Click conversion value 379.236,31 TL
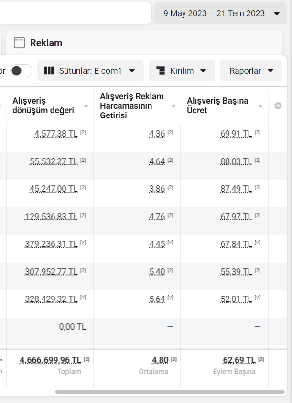Image resolution: width=292 pixels, height=403 pixels. 51,244
